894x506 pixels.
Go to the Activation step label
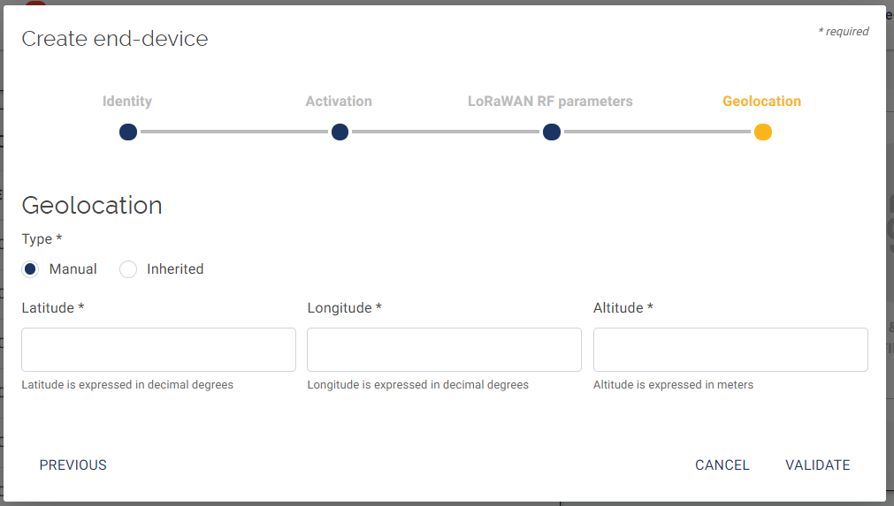(x=339, y=102)
